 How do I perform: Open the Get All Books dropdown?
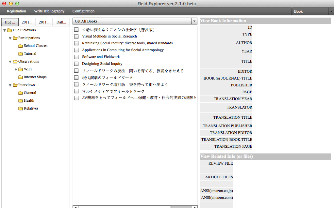194,21
